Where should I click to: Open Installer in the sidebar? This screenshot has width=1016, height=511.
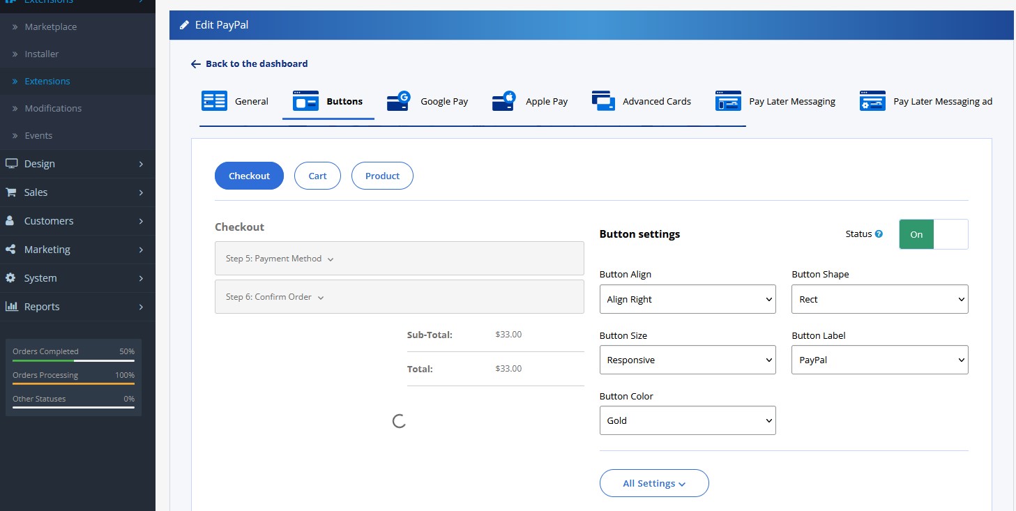tap(42, 54)
